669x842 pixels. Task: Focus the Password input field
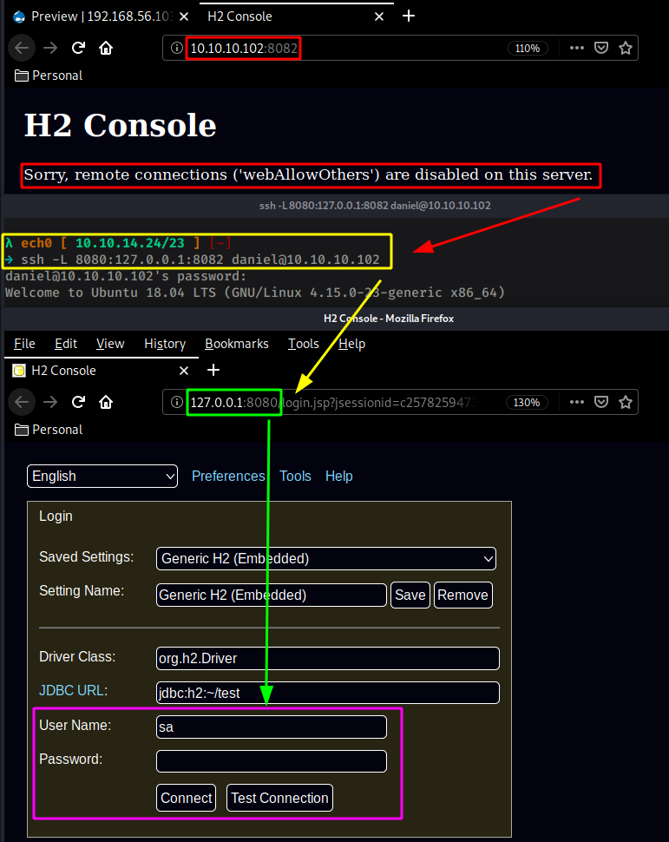coord(271,761)
